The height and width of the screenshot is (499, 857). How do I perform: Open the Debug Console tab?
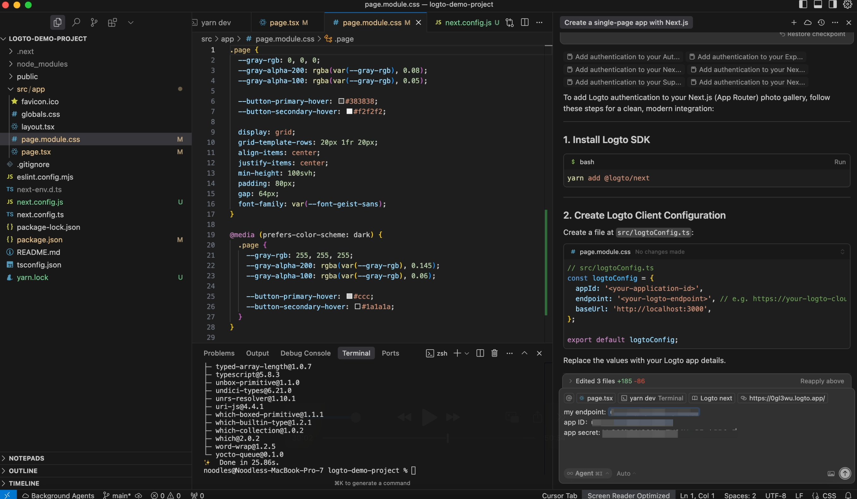coord(305,353)
